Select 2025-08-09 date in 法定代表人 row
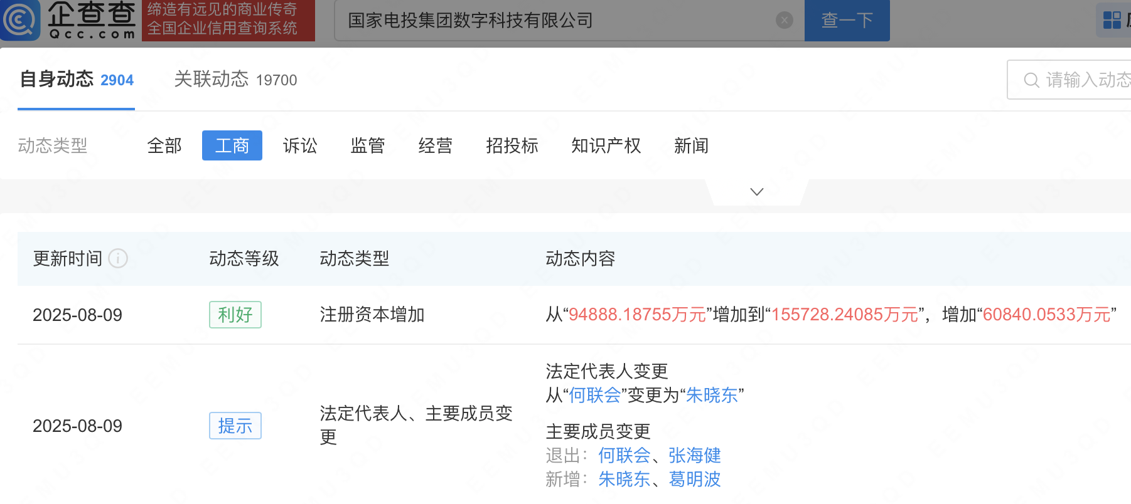 coord(77,426)
